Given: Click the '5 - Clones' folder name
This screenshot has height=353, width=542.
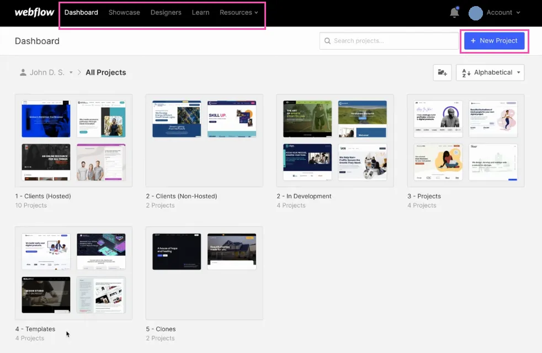Looking at the screenshot, I should tap(161, 329).
